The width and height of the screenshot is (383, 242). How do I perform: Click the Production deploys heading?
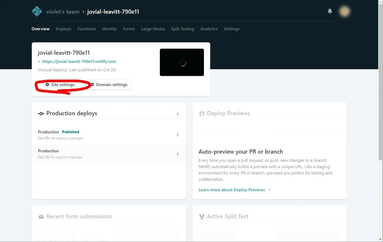click(72, 113)
